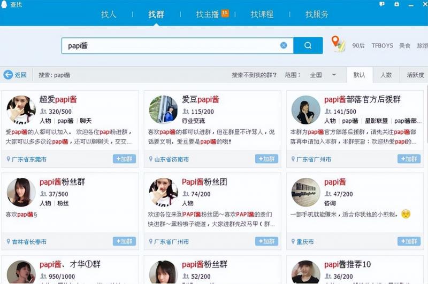
Task: Click the avatar of papi酱部落官方后援群
Action: tap(305, 110)
